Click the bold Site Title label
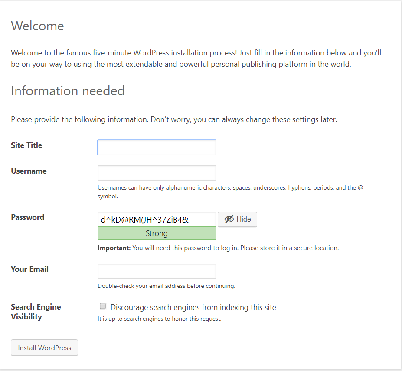Viewport: 402px width, 371px height. (26, 145)
